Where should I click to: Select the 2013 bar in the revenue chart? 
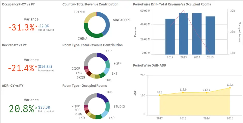click(184, 34)
